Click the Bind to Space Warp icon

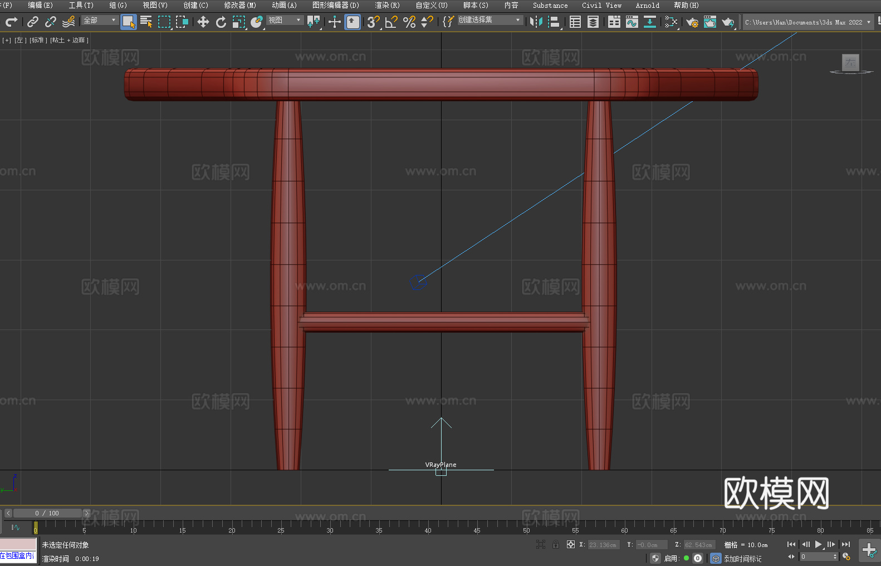point(68,22)
